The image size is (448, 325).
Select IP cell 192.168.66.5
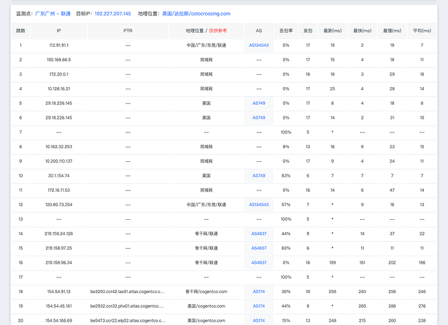pyautogui.click(x=59, y=60)
